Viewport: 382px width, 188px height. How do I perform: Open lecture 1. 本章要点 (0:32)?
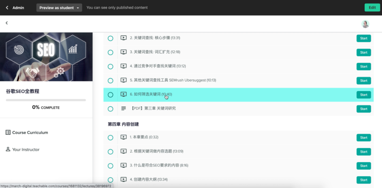(x=144, y=137)
